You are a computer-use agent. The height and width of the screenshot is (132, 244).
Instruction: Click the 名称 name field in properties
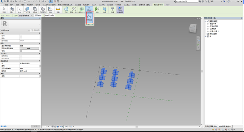tap(30, 76)
